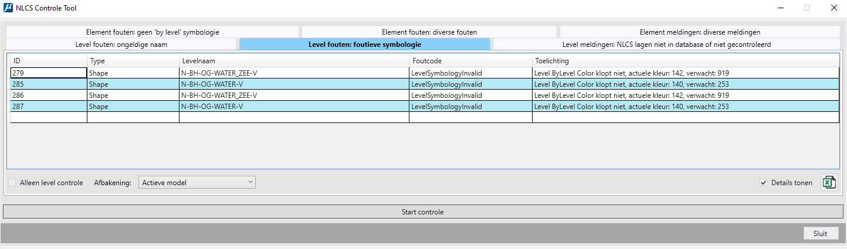Click LevelSymbologyInvalid in row 287
This screenshot has height=249, width=847.
point(470,106)
